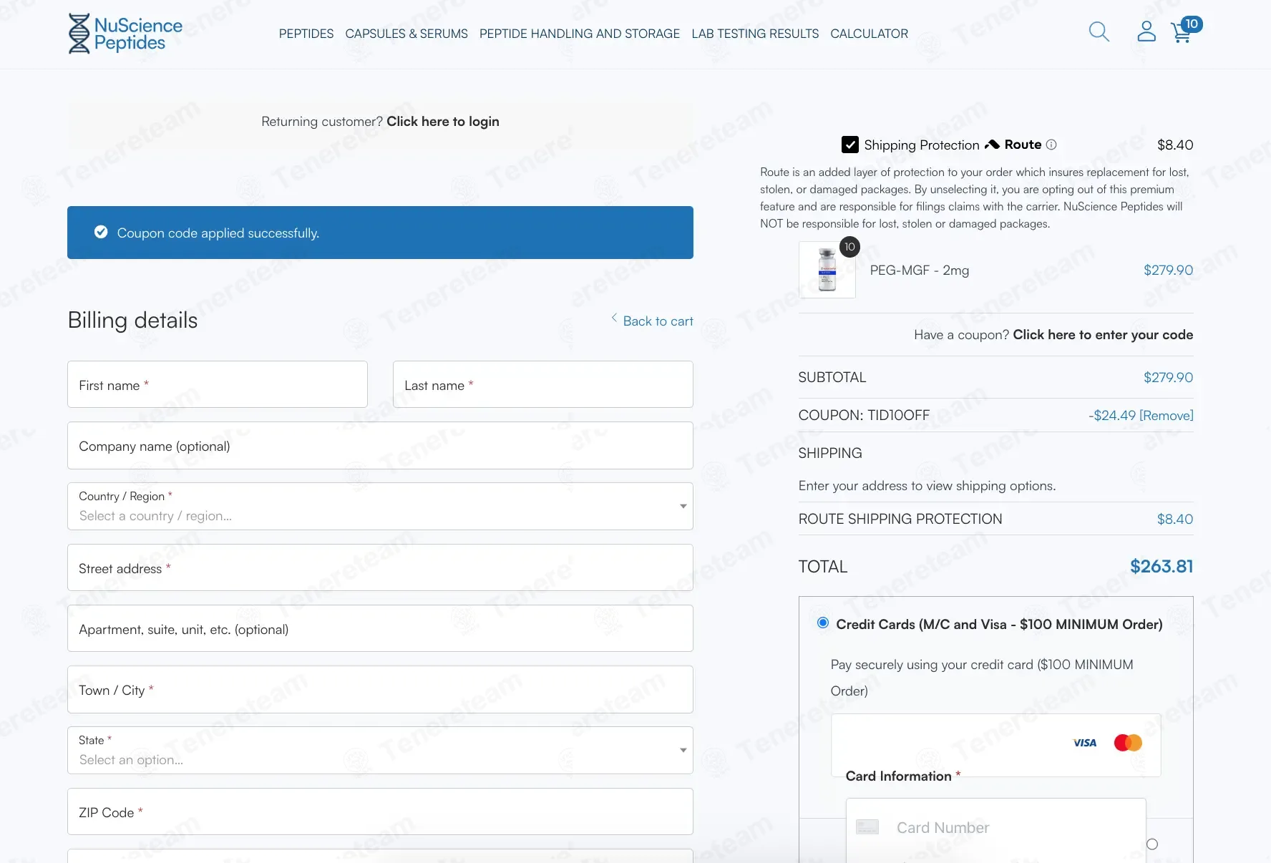
Task: Focus the Street address field
Action: pos(380,567)
